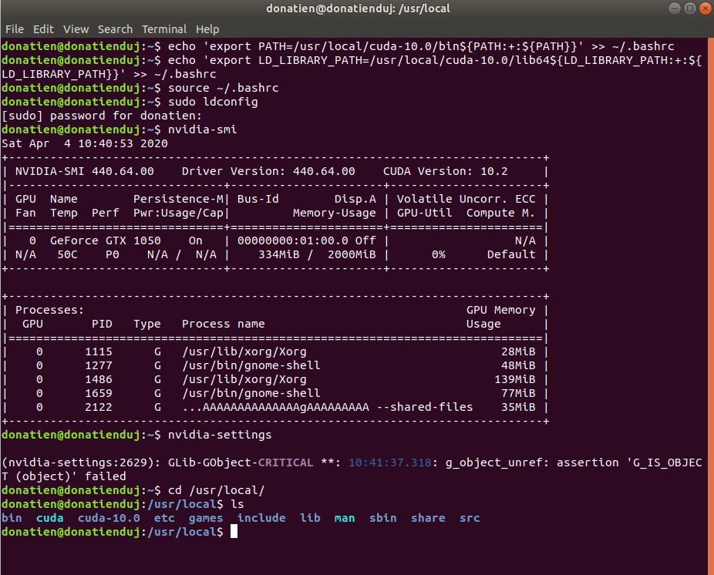Screen dimensions: 714x575
Task: Click the 'source ~/.bashrc' command text
Action: [223, 88]
